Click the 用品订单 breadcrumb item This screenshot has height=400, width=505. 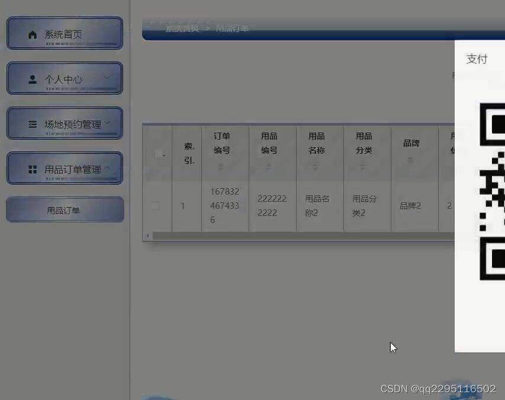tap(232, 28)
